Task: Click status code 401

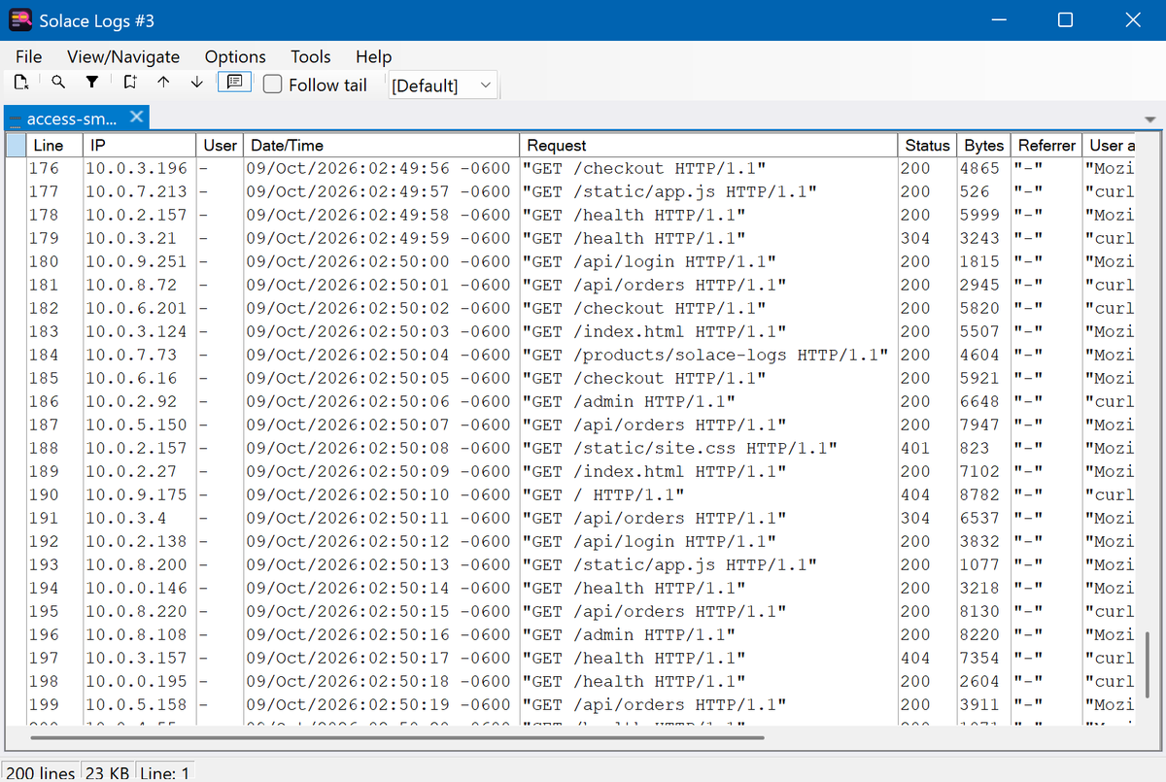Action: 915,448
